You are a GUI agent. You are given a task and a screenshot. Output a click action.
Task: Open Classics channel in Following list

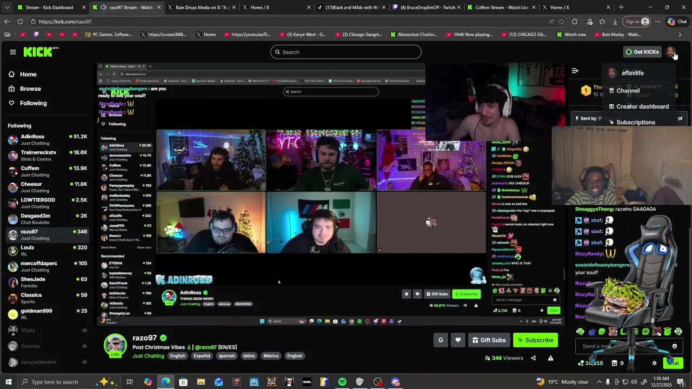pyautogui.click(x=48, y=298)
